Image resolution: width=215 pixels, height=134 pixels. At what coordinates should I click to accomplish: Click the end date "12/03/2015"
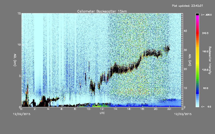(x=183, y=114)
